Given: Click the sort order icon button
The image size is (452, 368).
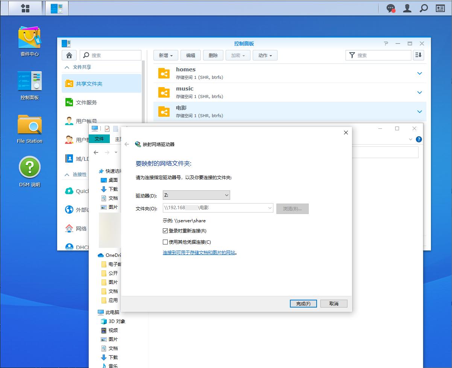Looking at the screenshot, I should point(418,55).
